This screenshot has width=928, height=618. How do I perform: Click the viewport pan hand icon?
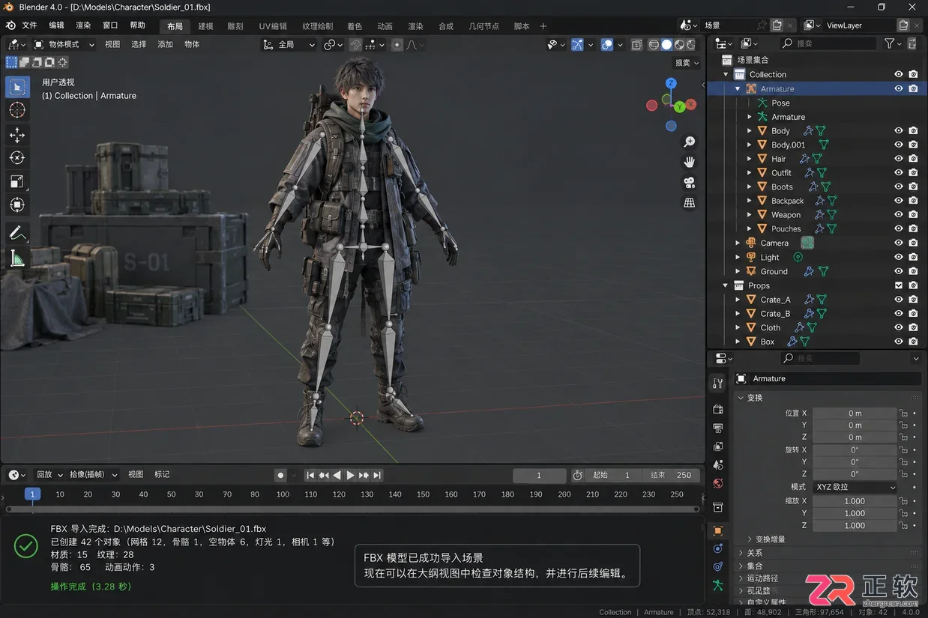coord(690,162)
